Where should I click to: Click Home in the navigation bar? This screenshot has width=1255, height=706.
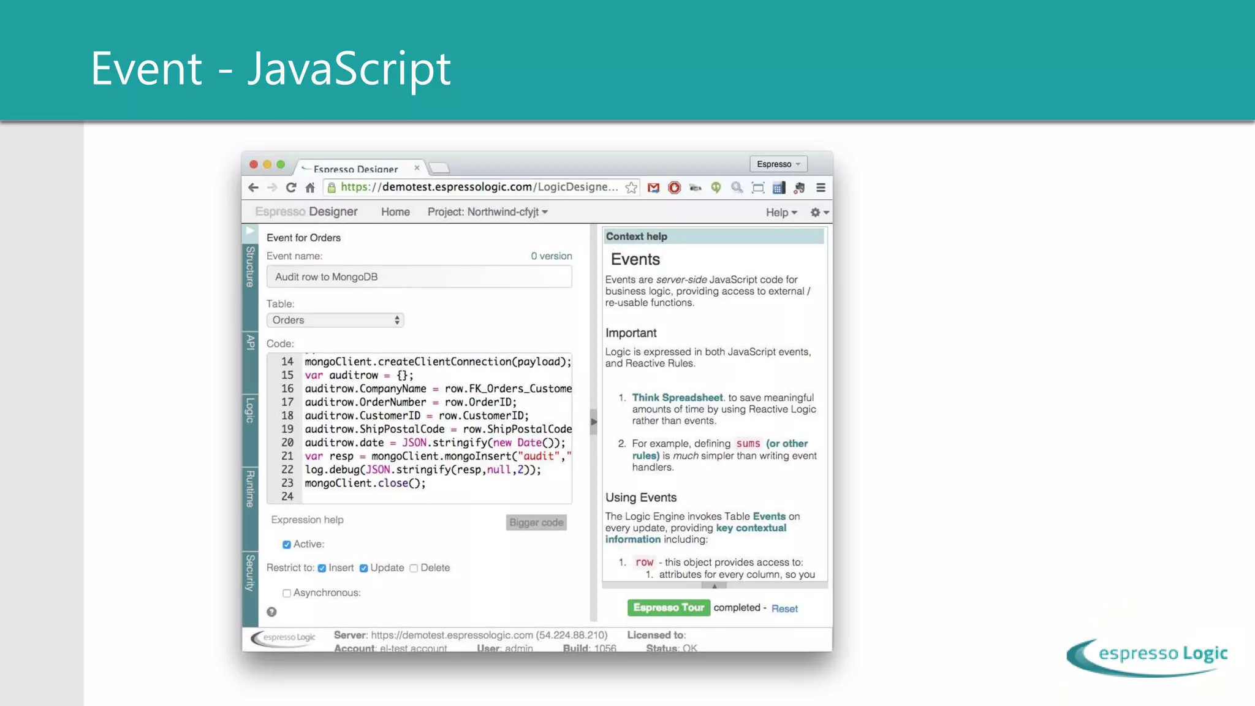pos(395,212)
